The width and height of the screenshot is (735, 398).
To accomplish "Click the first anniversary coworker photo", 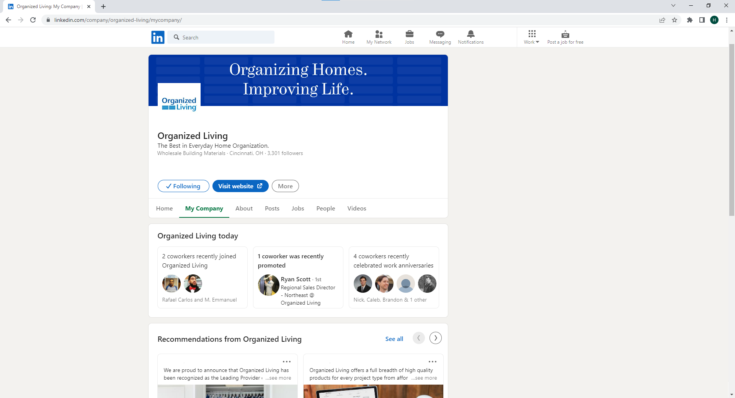I will click(363, 284).
